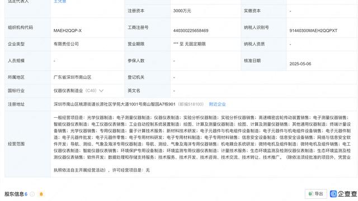The width and height of the screenshot is (358, 201).
Task: Open the bell alert icon beside 股东信息
Action: point(41,194)
